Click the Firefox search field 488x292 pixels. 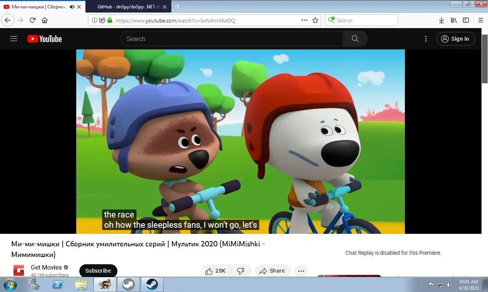tap(361, 20)
